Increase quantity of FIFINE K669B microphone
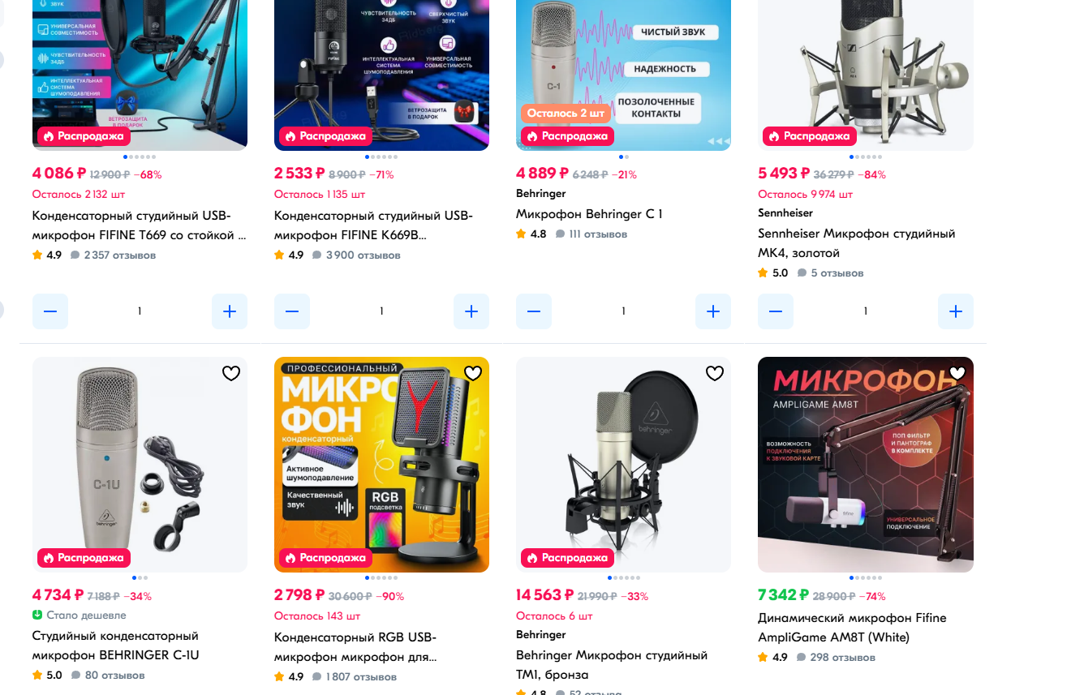 471,311
